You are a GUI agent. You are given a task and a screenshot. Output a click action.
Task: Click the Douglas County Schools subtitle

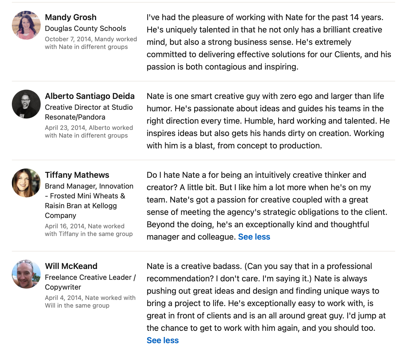point(86,28)
